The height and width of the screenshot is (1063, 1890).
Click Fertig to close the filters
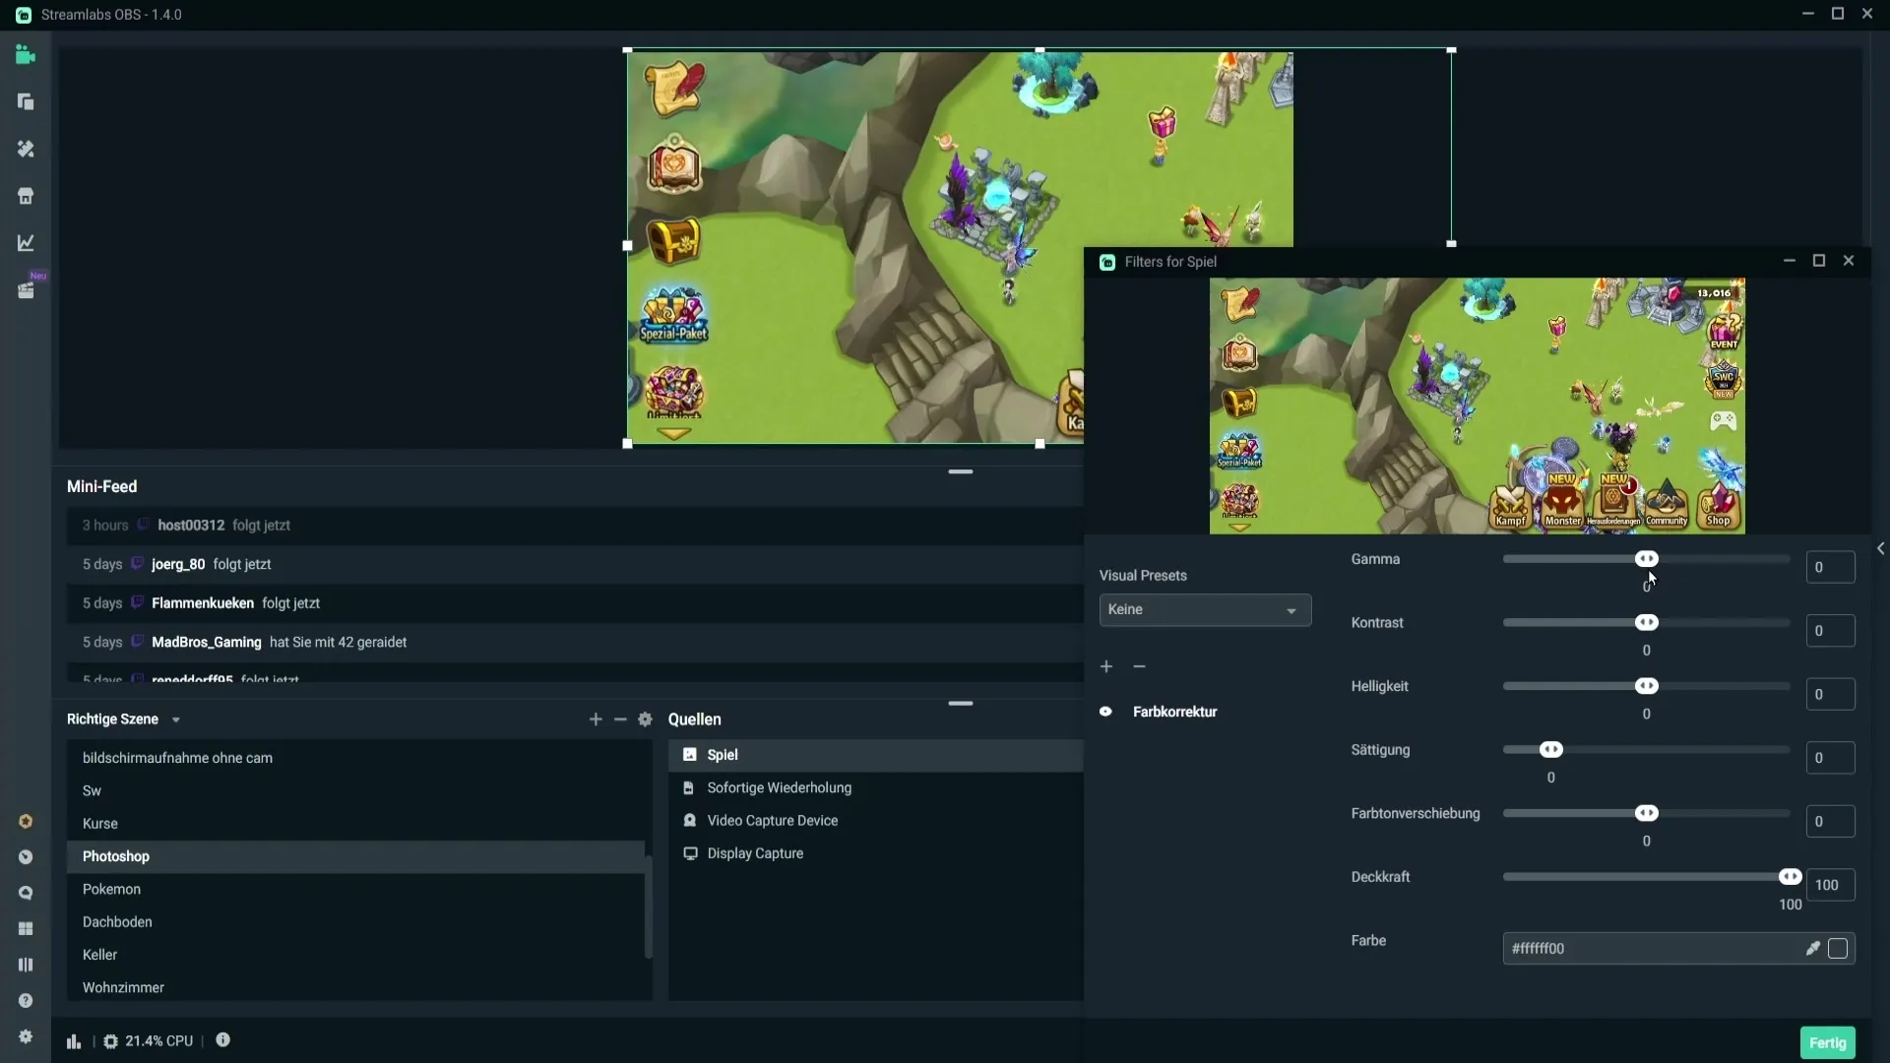click(x=1828, y=1043)
